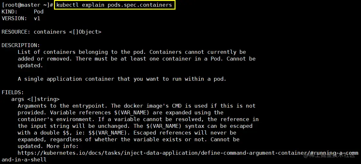Click the 'A single application container' line

point(122,79)
